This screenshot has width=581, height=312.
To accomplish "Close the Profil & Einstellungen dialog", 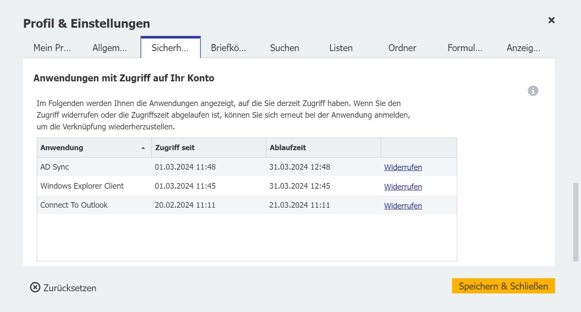I will pos(551,20).
